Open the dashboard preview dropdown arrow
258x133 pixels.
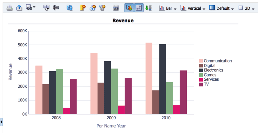coord(34,7)
